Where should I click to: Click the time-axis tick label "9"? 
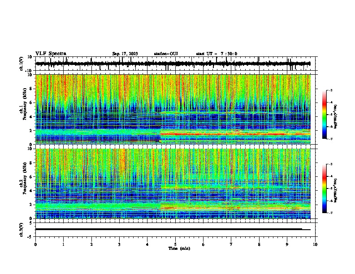287,244
